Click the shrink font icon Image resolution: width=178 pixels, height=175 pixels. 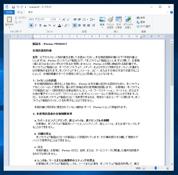click(x=68, y=19)
